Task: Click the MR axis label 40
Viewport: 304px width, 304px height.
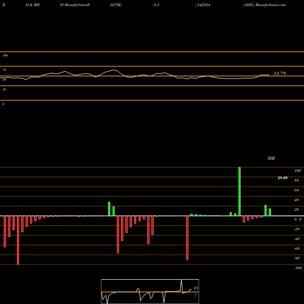Action: click(297, 200)
